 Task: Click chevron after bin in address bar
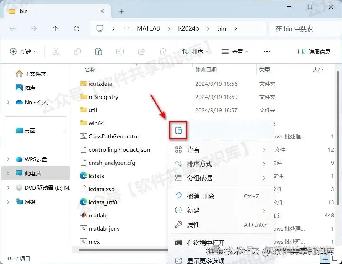coord(235,28)
